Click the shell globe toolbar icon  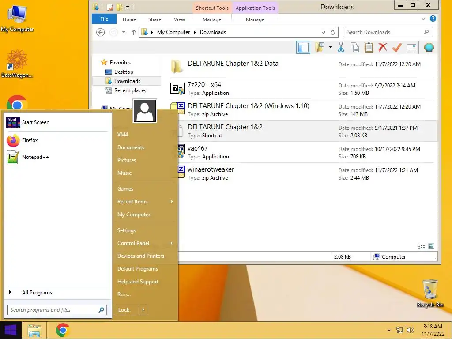pos(429,47)
